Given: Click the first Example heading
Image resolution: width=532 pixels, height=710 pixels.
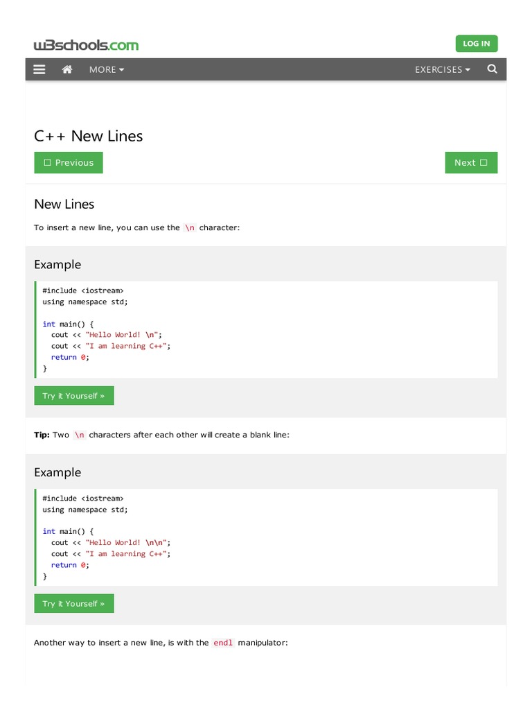Looking at the screenshot, I should 57,264.
